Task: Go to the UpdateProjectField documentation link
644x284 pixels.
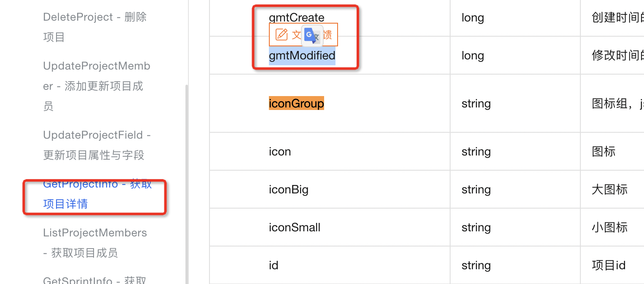Action: coord(97,145)
